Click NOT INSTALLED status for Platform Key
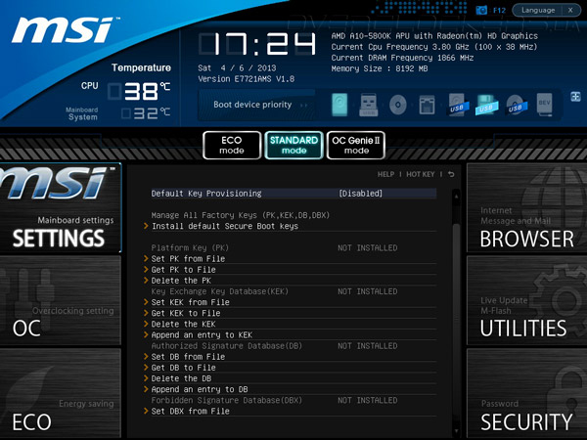587x440 pixels. tap(368, 247)
